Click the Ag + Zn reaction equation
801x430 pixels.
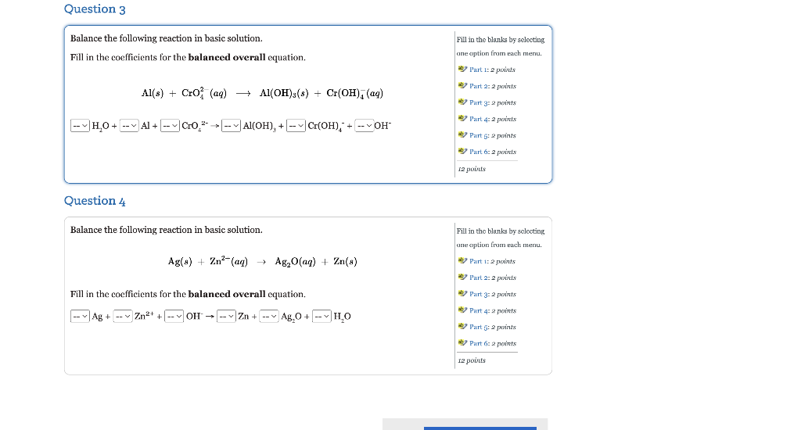pyautogui.click(x=263, y=261)
